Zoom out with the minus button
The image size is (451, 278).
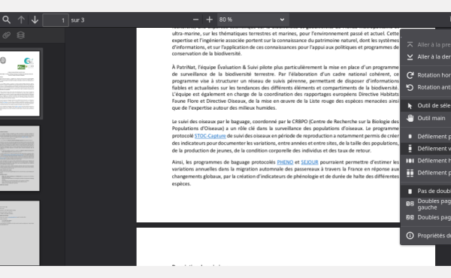[x=195, y=20]
